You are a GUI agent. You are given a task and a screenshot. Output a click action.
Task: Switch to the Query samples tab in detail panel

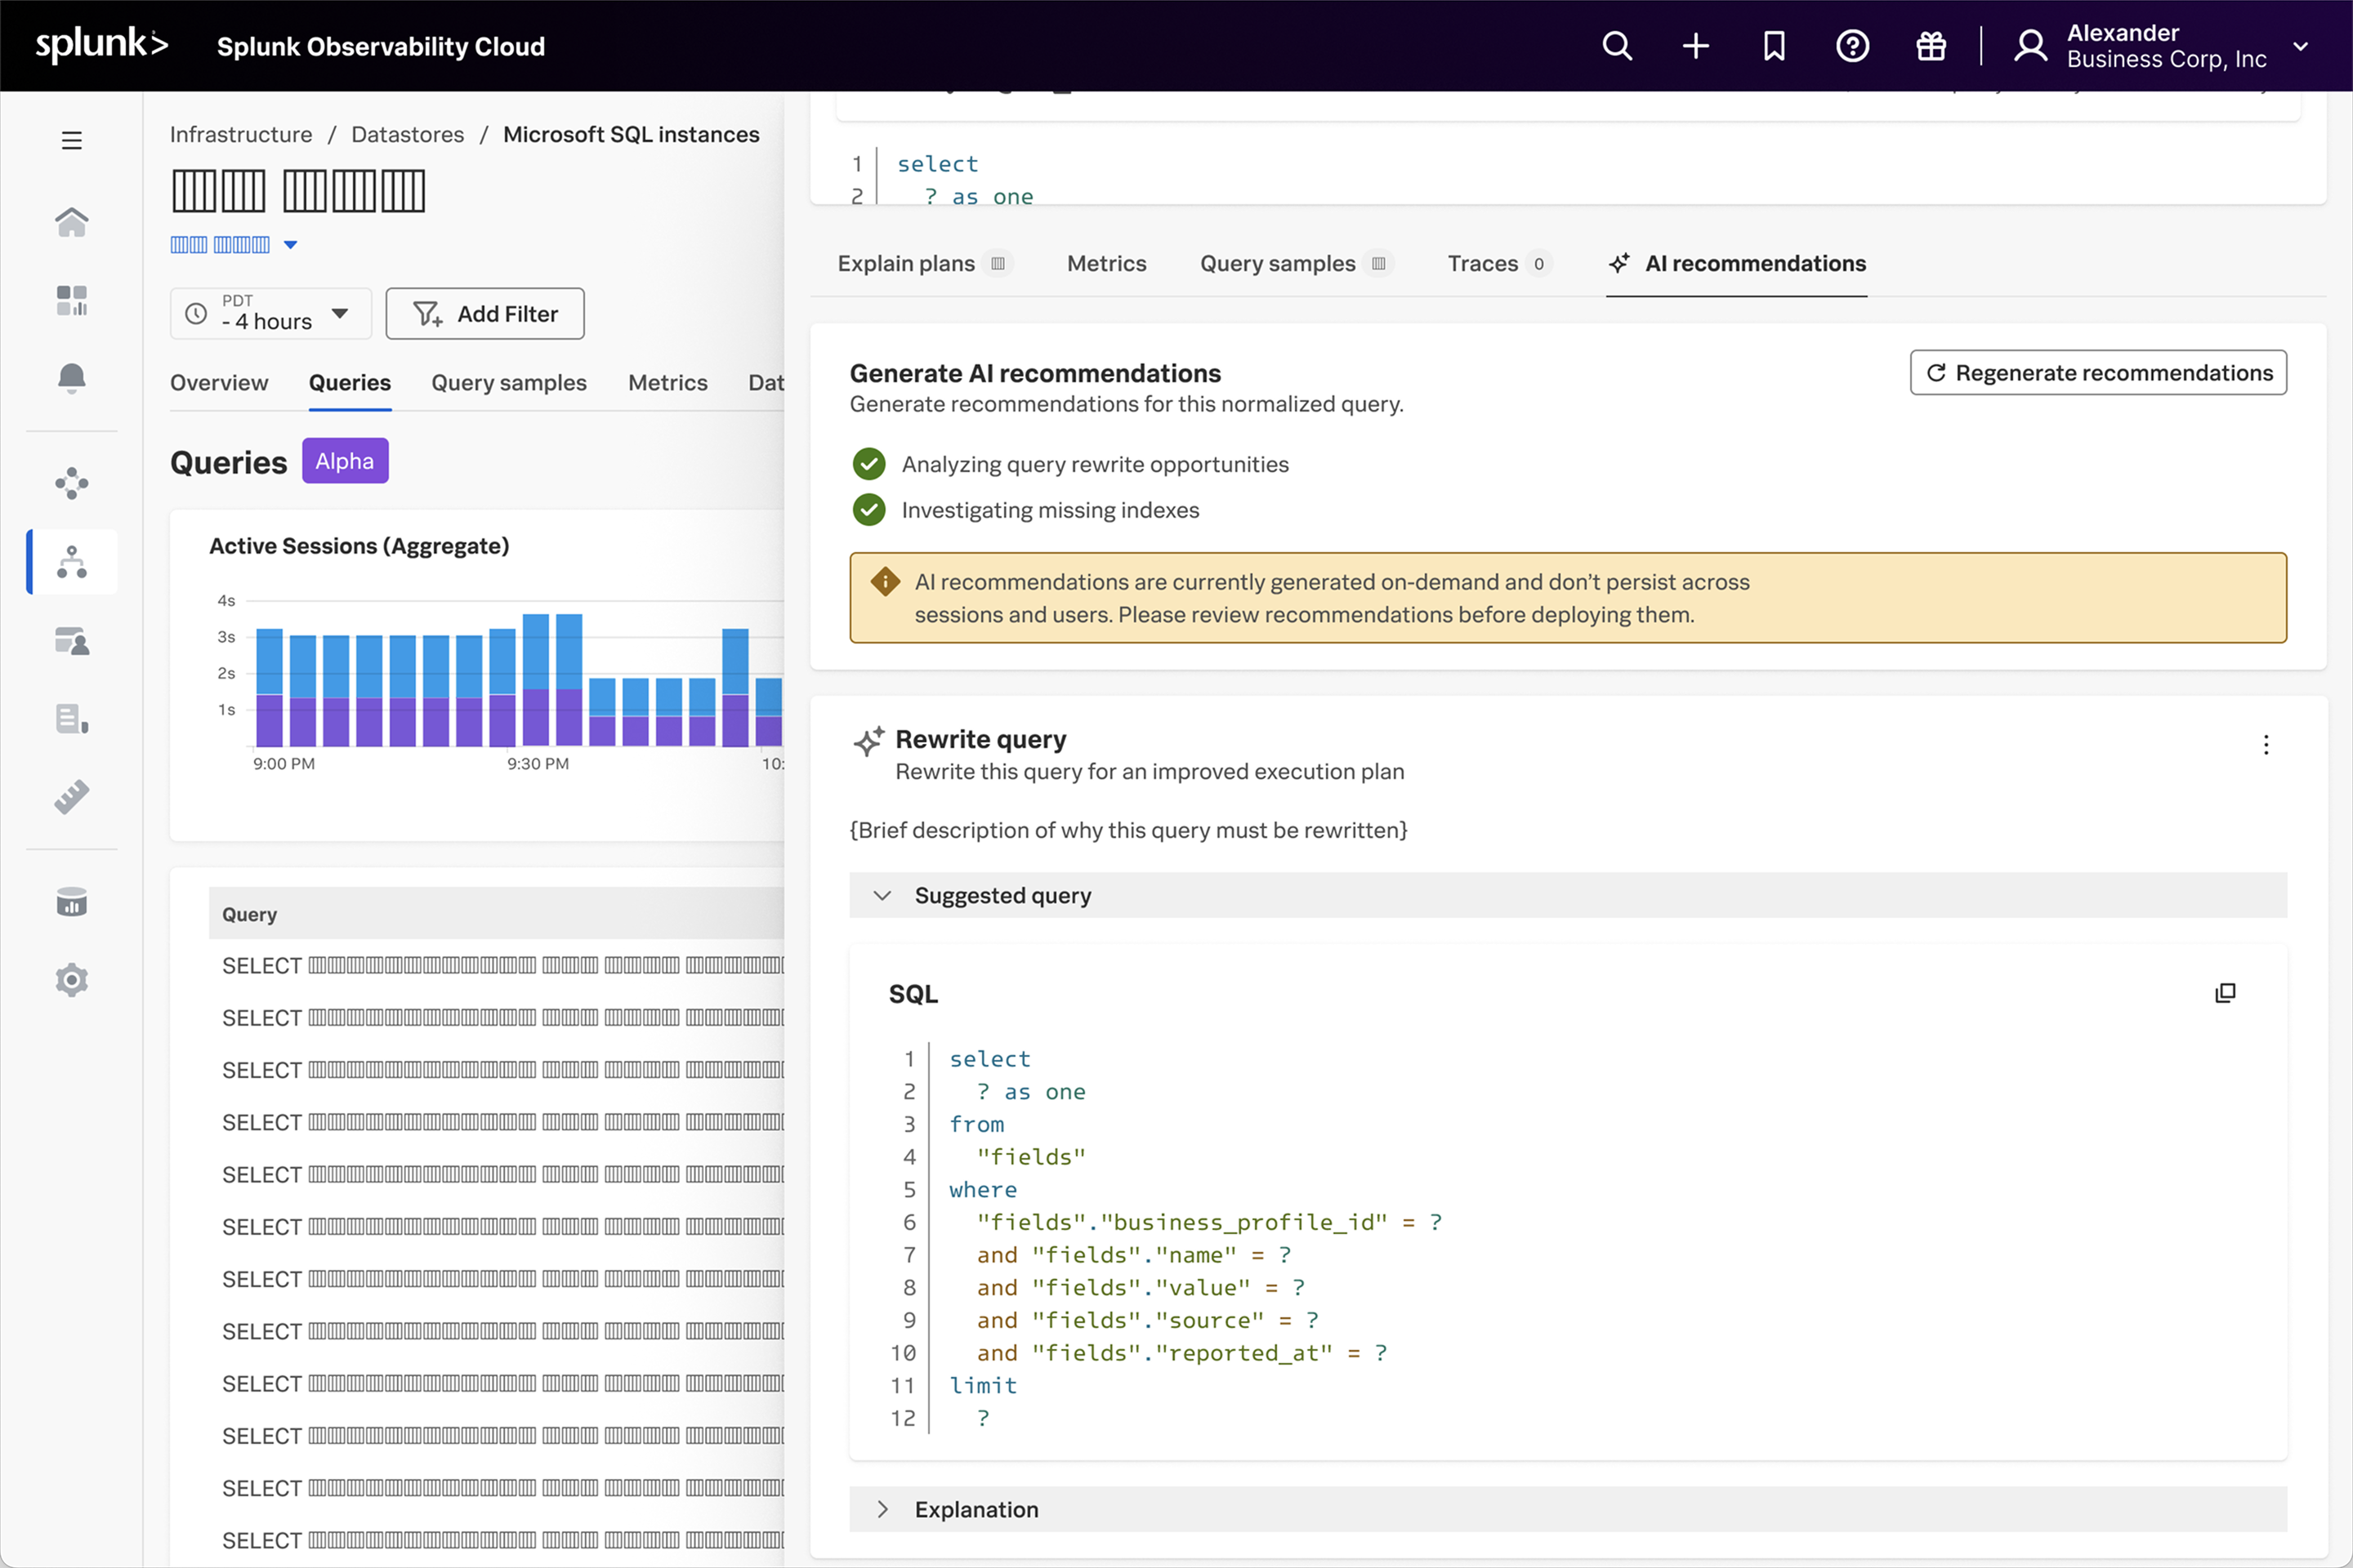(1278, 263)
